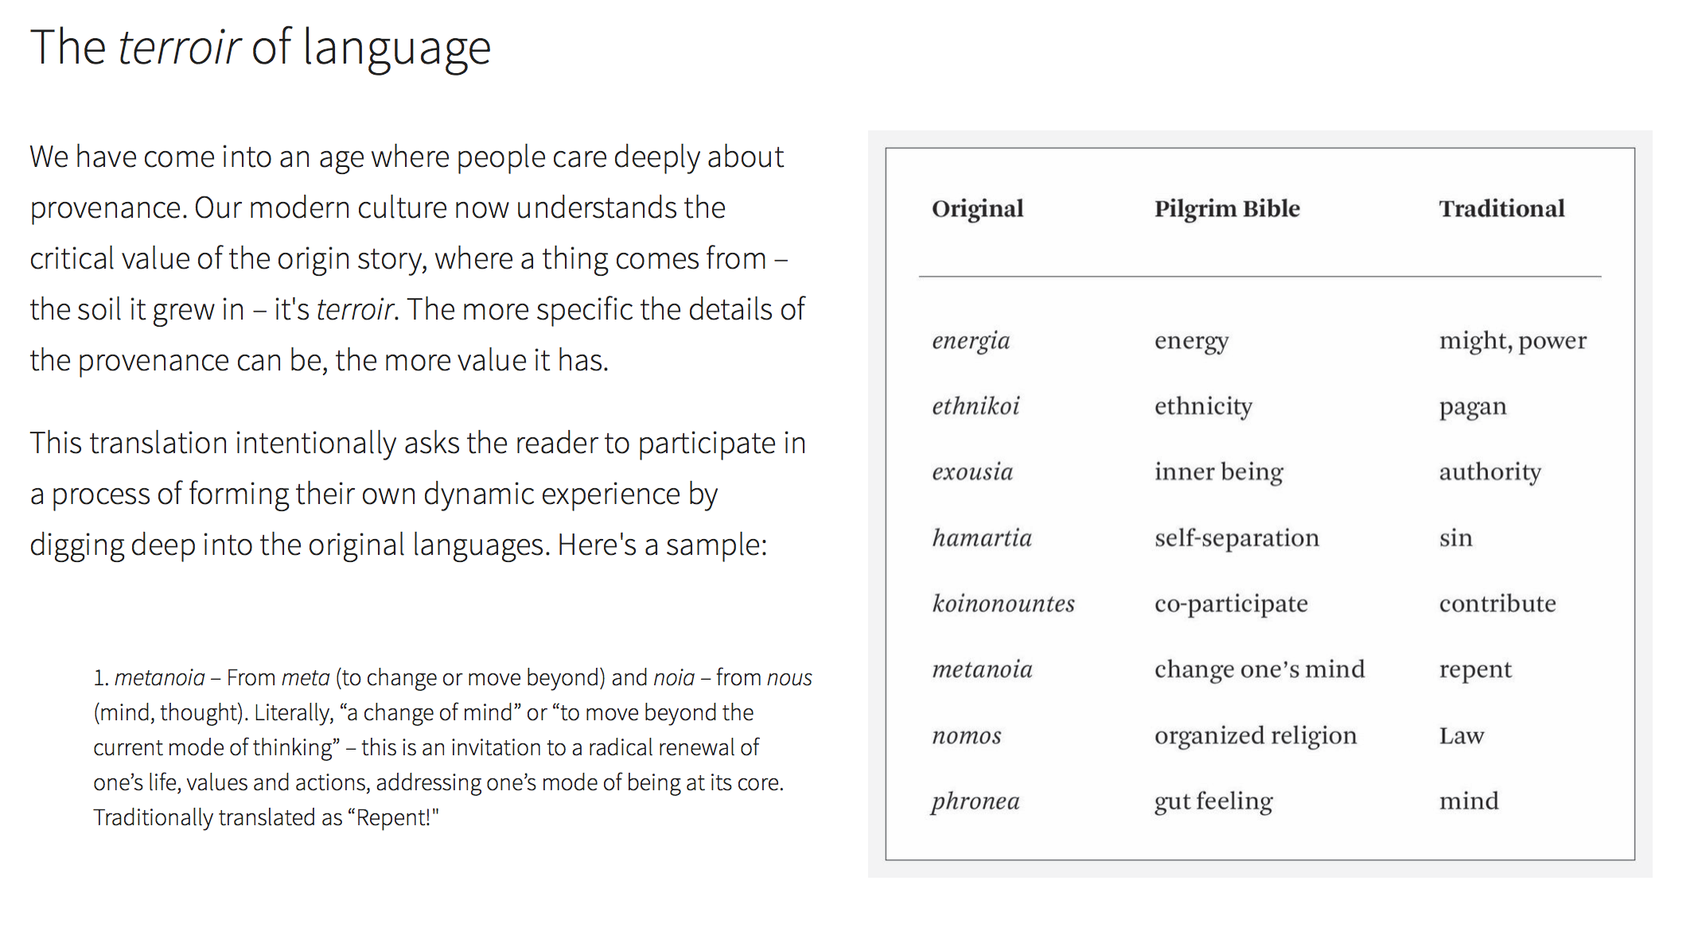Select the 'gut feeling' translation
1698x927 pixels.
pyautogui.click(x=1213, y=801)
